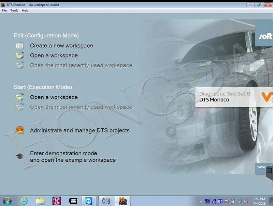273x206 pixels.
Task: Click the DTS Monaco title bar app icon
Action: pos(3,5)
